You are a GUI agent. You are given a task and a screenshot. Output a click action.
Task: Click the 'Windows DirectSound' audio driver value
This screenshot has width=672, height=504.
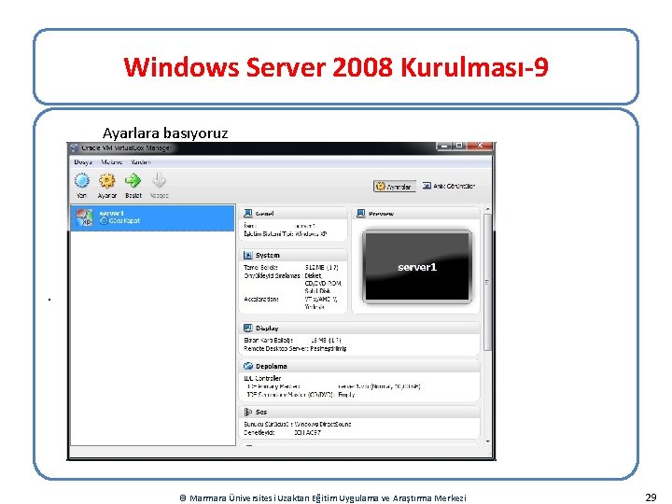(323, 424)
